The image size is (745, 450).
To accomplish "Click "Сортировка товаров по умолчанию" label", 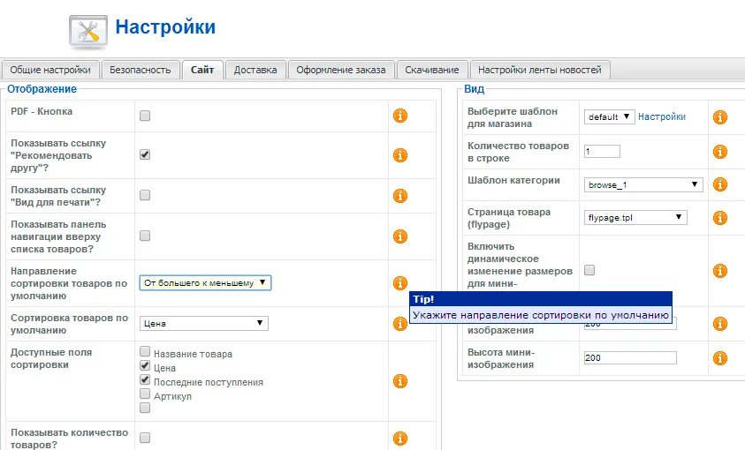I will 69,324.
